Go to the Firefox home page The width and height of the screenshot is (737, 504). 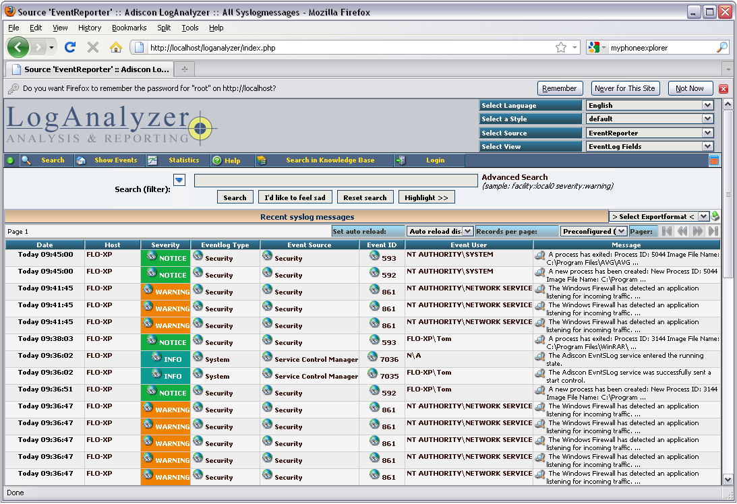115,47
